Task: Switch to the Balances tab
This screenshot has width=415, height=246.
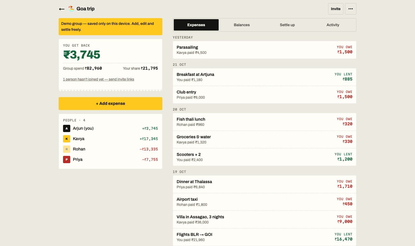Action: (242, 25)
